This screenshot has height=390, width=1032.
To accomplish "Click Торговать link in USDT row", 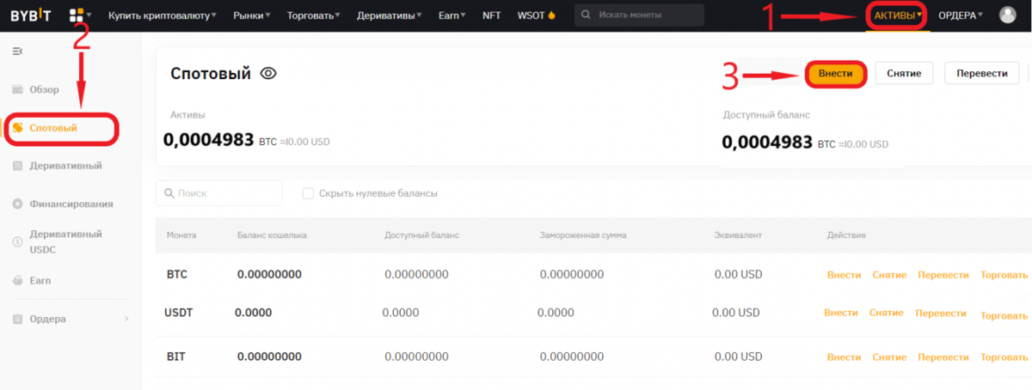I will point(1004,315).
